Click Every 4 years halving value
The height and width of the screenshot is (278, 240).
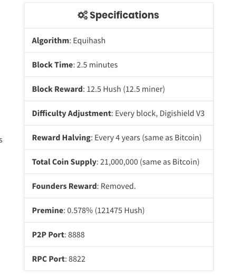pos(117,138)
